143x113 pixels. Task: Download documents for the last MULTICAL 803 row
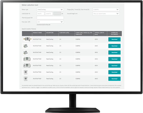[114, 79]
